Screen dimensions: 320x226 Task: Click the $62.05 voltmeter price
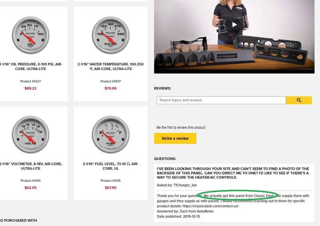click(30, 188)
